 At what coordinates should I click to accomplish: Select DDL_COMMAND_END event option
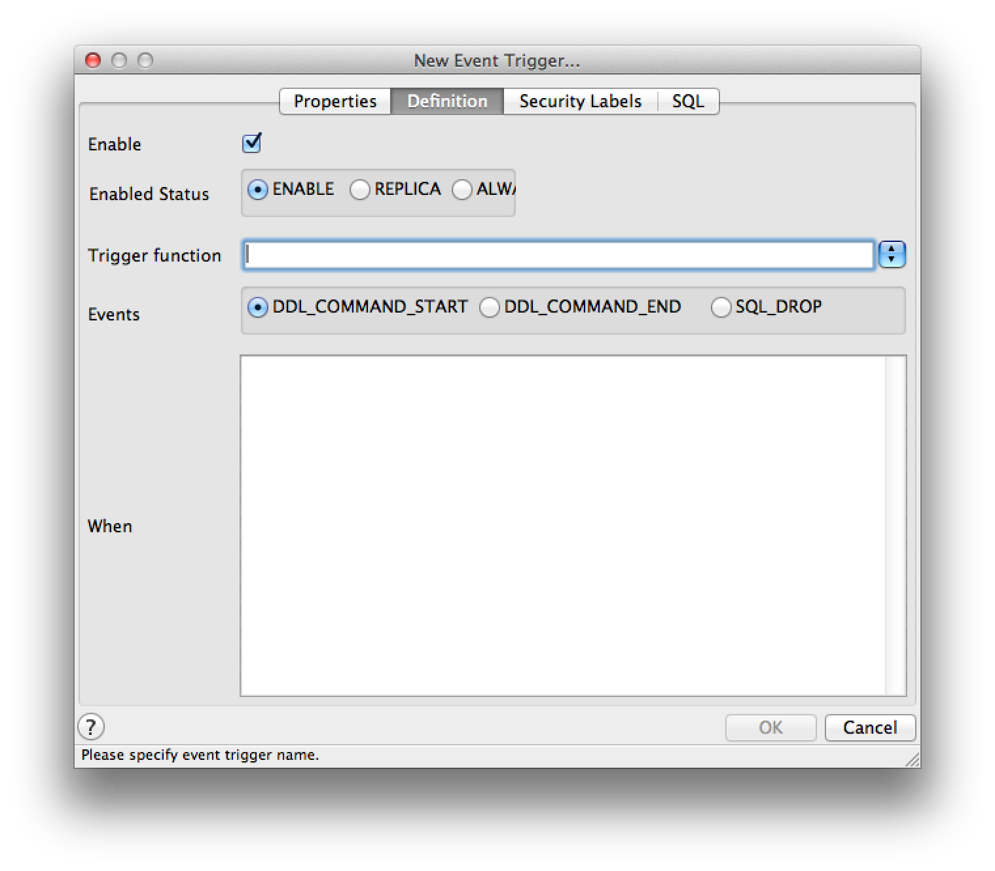click(490, 307)
